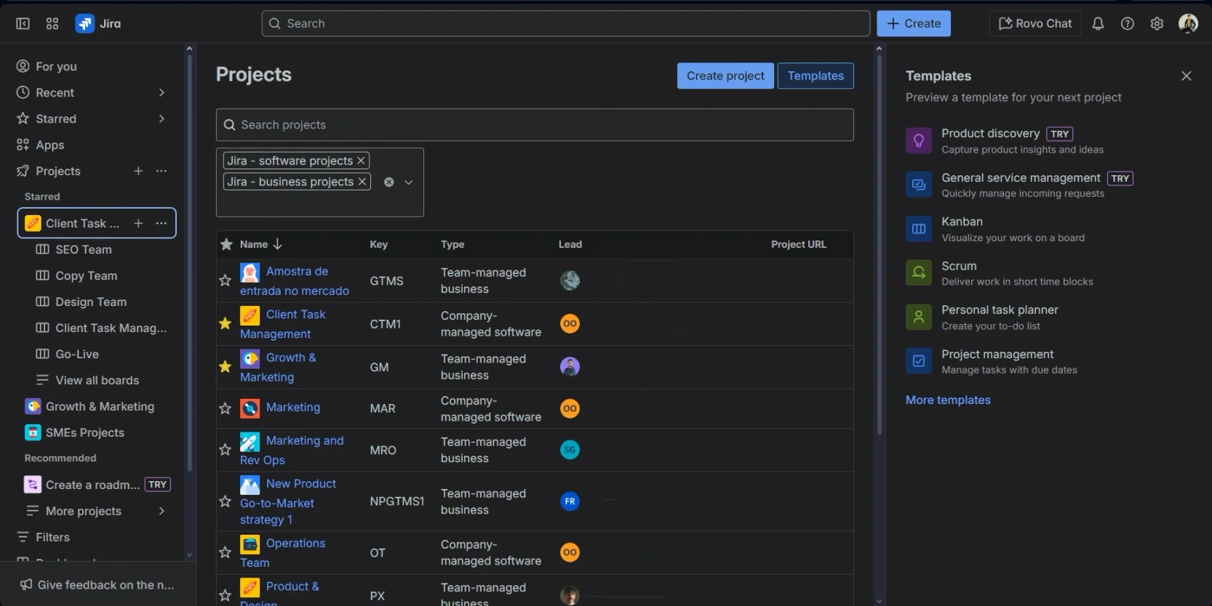Expand the Starred menu chevron
Image resolution: width=1212 pixels, height=606 pixels.
click(162, 118)
